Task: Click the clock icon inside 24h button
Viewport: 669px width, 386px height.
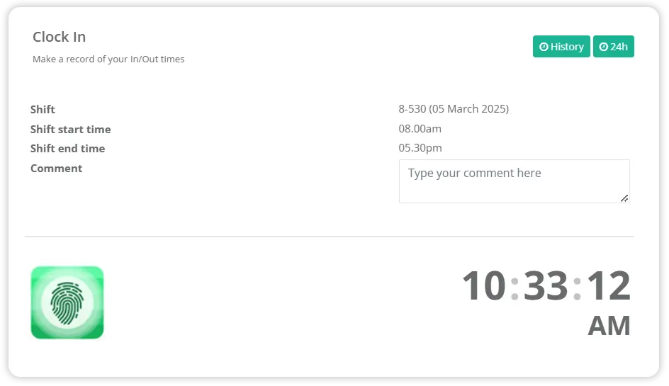Action: [x=603, y=47]
